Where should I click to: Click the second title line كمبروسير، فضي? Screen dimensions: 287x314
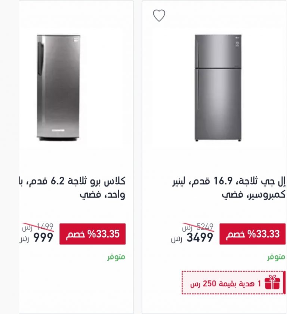pos(253,194)
